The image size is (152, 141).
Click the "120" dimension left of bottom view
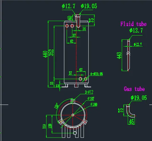[50, 126]
